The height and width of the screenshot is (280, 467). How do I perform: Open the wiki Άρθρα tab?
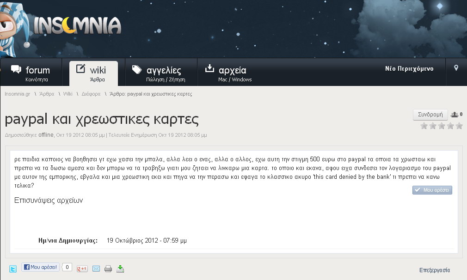tap(93, 73)
